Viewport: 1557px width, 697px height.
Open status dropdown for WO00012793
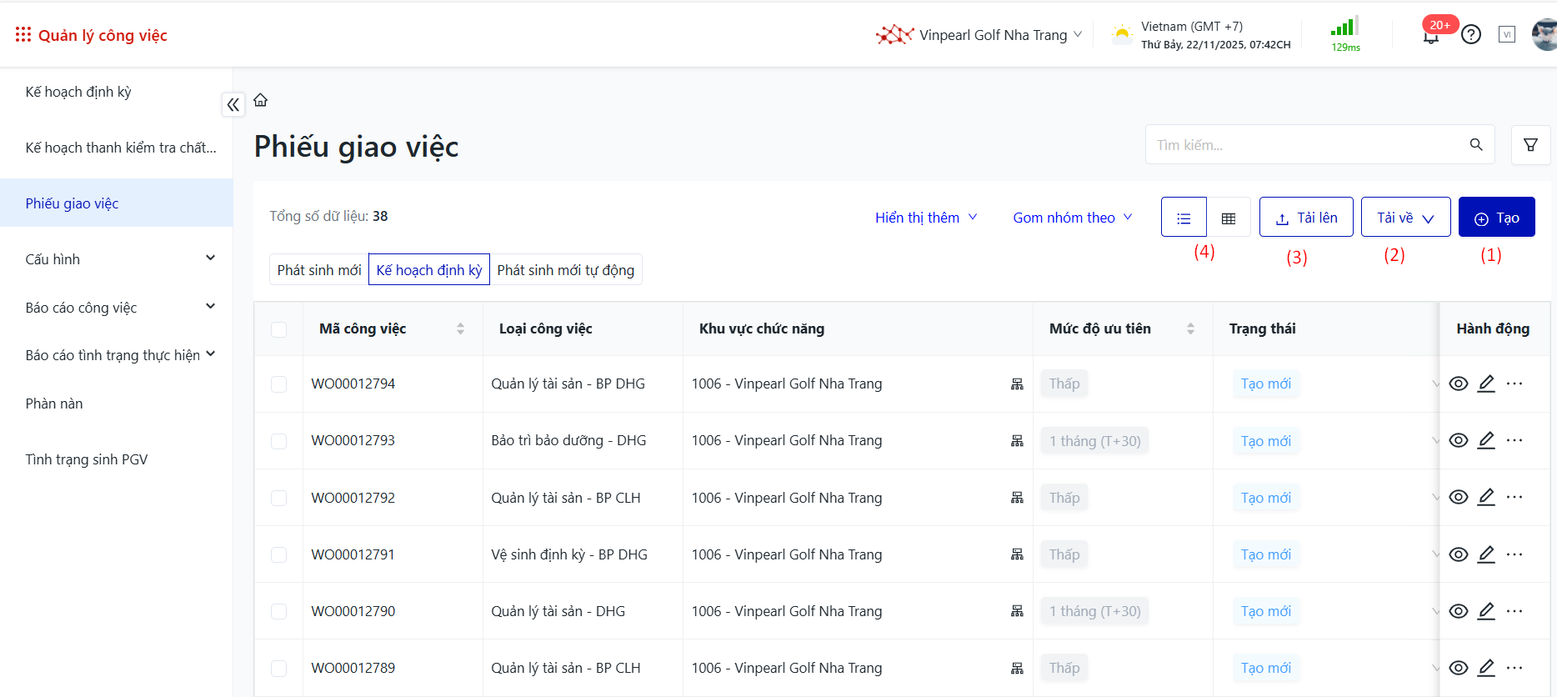(x=1434, y=440)
